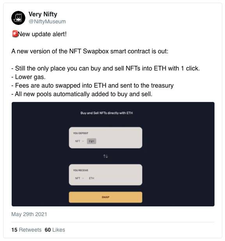Select ETH in the You Deposit box
Viewport: 225px width, 241px height.
tap(92, 141)
